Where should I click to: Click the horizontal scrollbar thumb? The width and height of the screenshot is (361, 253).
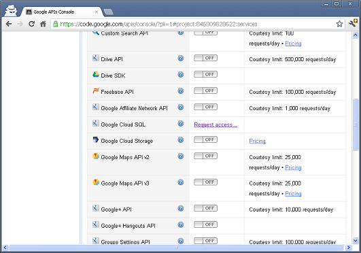[x=176, y=248]
